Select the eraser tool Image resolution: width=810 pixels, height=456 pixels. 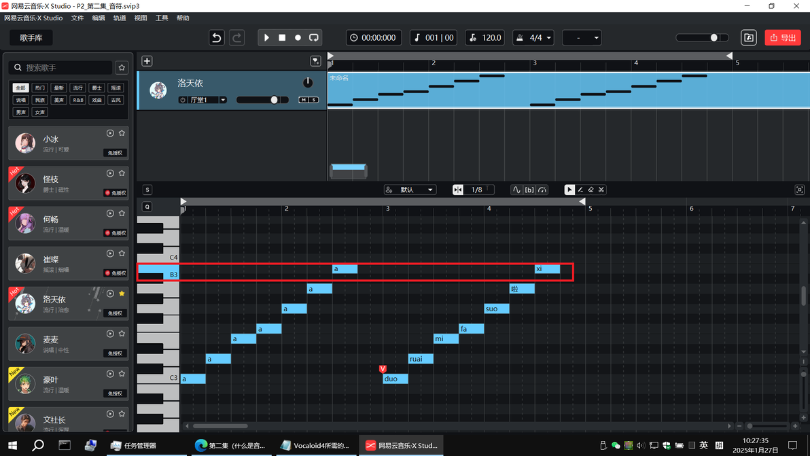591,190
